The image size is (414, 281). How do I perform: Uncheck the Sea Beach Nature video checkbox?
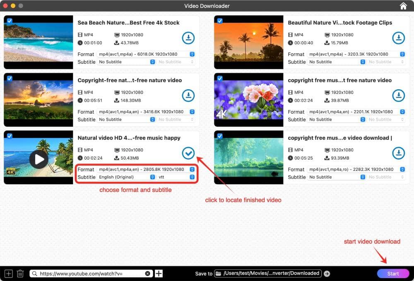coord(10,21)
